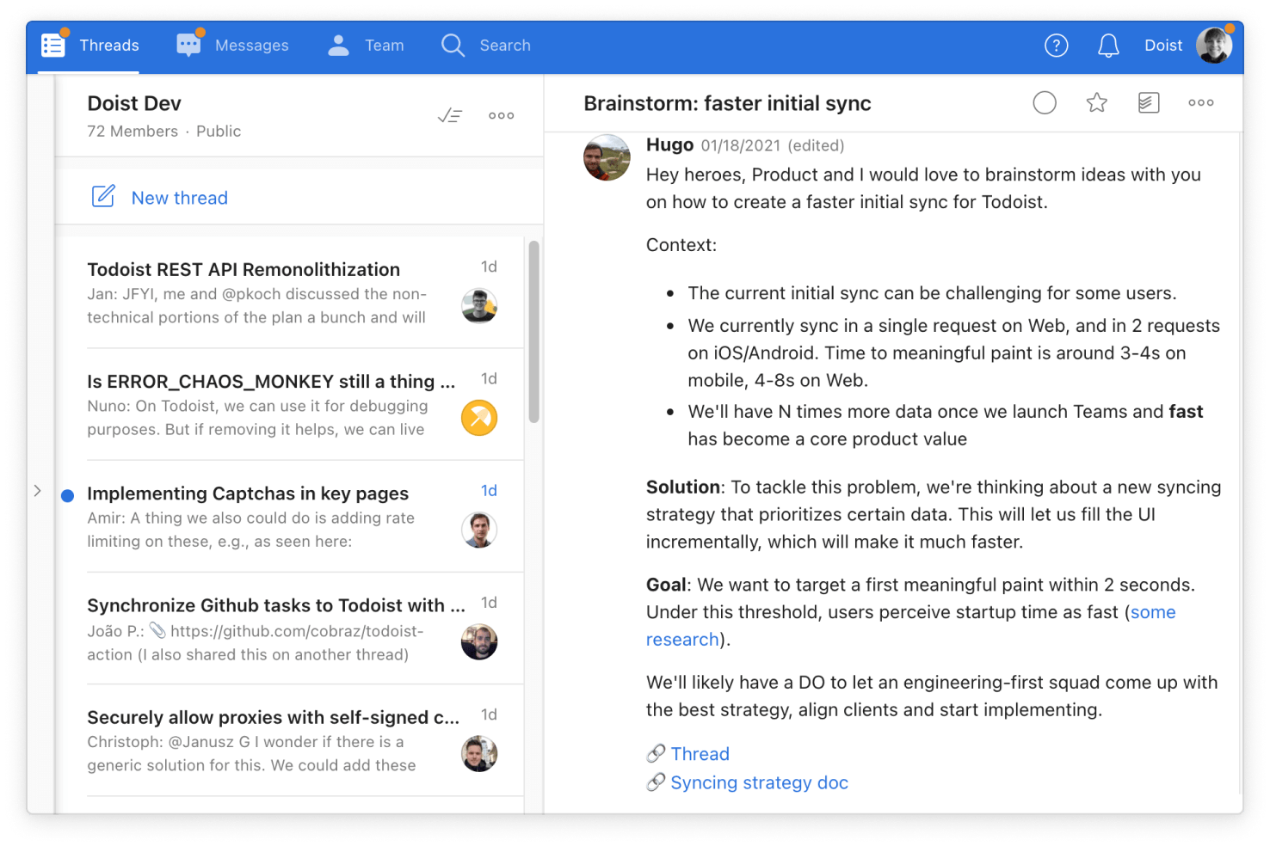Click the Search magnifier icon
Viewport: 1270px width, 846px height.
pyautogui.click(x=453, y=46)
